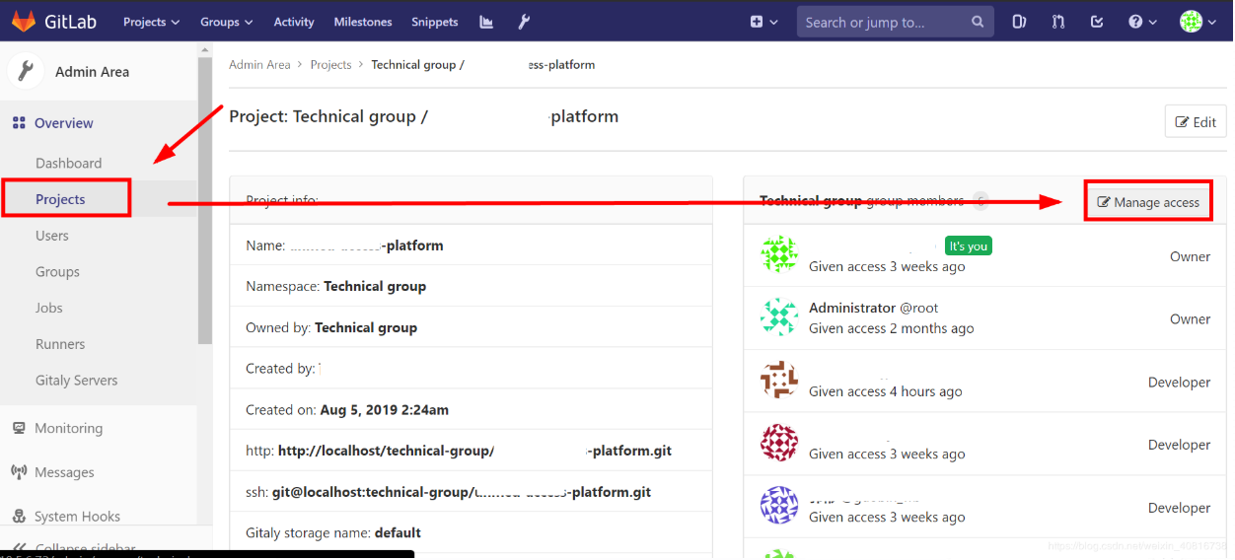Click the GitLab fox logo

pos(24,21)
